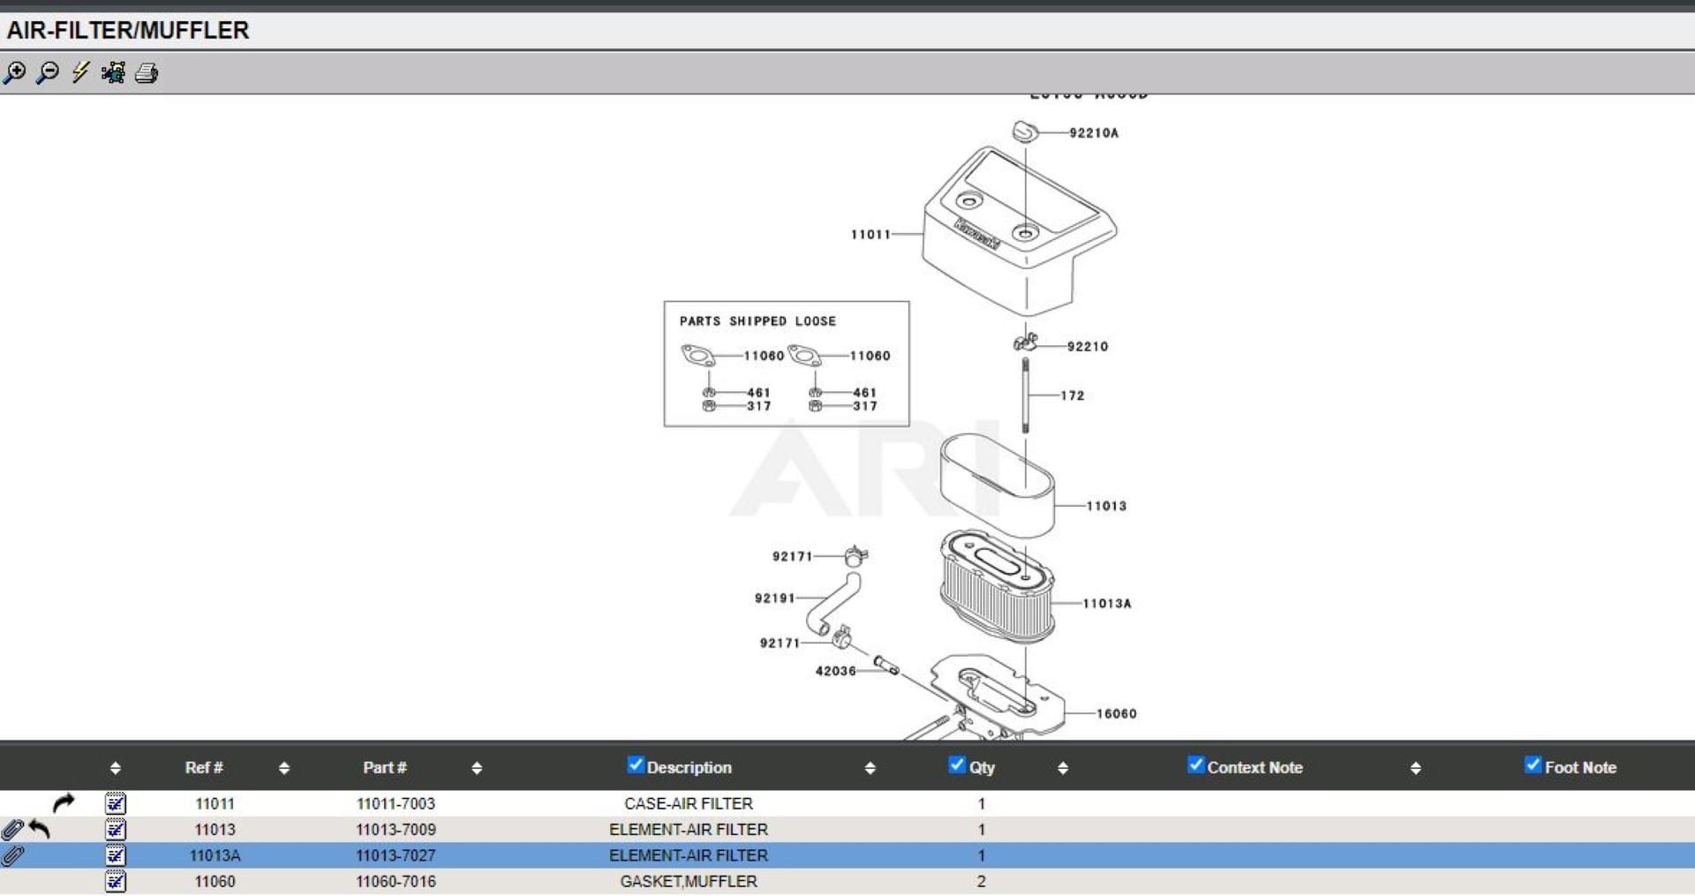Click the notepad icon in the 11060 row
Viewport: 1695px width, 896px height.
point(116,881)
